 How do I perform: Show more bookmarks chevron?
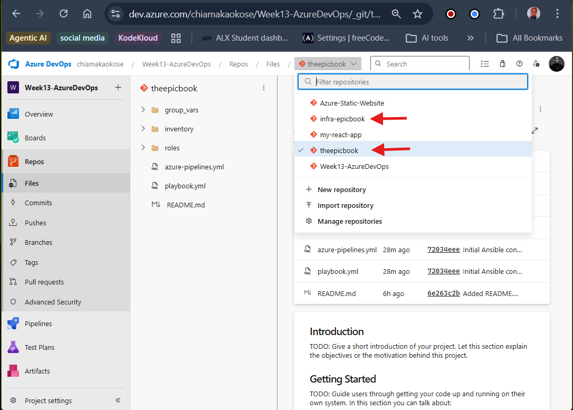point(470,38)
